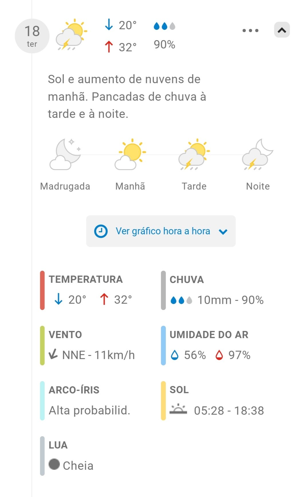
Task: Click the Madrugada moon and cloud icon
Action: (65, 154)
